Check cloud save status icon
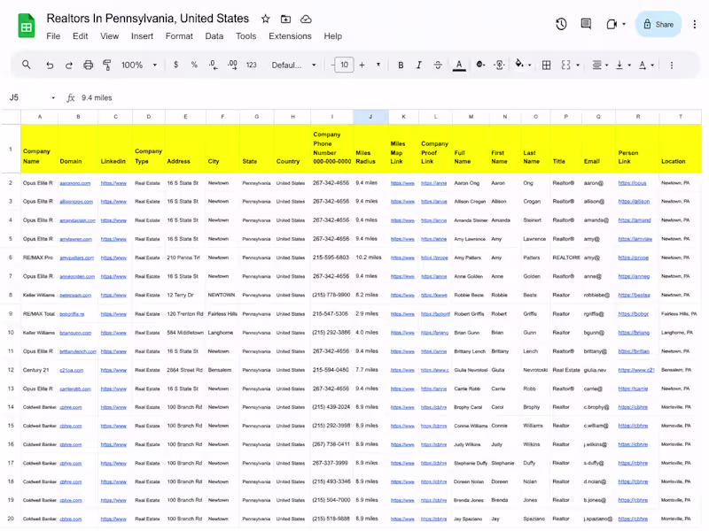709x531 pixels. coord(306,19)
